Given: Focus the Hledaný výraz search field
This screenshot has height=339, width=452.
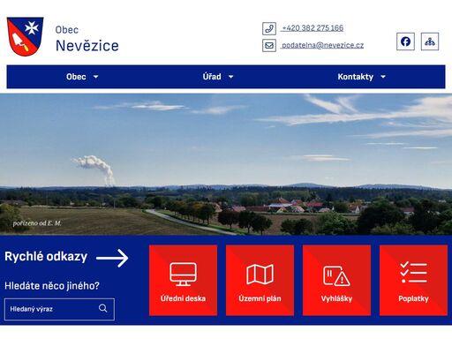Looking at the screenshot, I should [59, 309].
